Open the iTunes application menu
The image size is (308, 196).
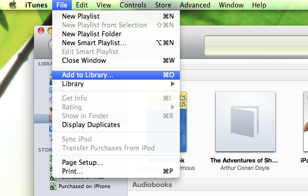(36, 5)
